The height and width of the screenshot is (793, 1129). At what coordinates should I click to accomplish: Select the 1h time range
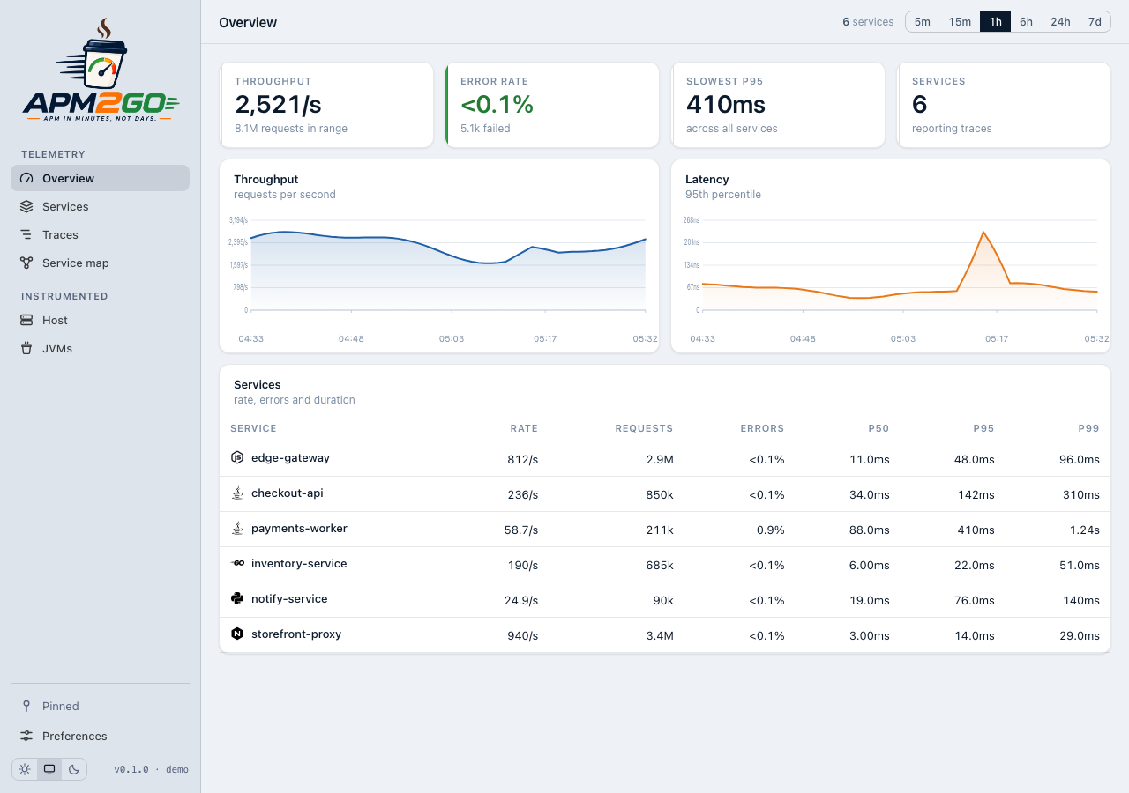pyautogui.click(x=995, y=22)
